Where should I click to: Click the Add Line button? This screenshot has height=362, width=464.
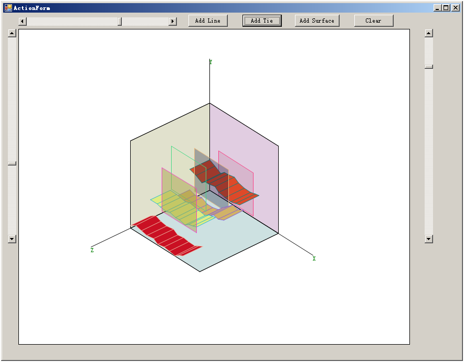click(208, 20)
